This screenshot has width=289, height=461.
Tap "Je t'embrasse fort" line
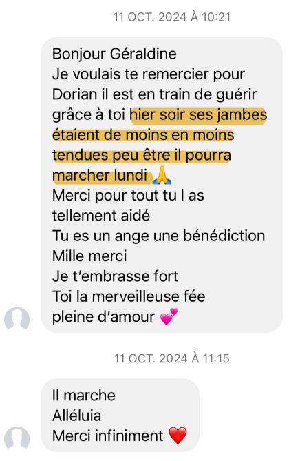click(115, 276)
